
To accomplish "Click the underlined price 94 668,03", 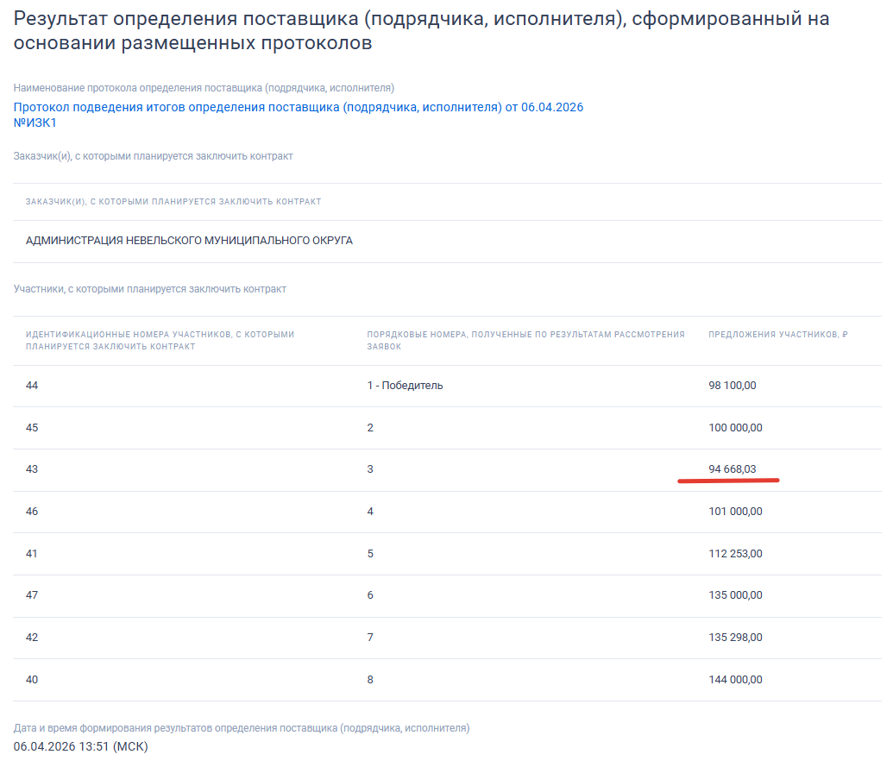I will pos(728,468).
